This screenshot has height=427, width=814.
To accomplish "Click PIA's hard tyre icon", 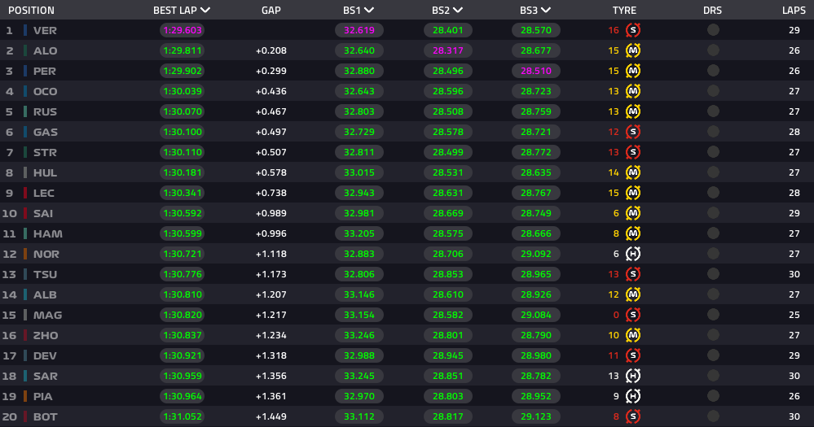I will tap(632, 396).
